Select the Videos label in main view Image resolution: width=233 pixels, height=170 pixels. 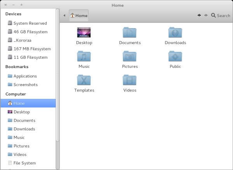click(x=130, y=90)
